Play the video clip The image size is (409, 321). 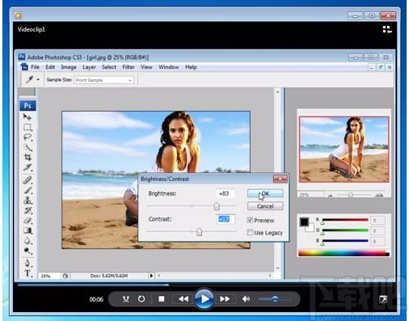tap(204, 298)
